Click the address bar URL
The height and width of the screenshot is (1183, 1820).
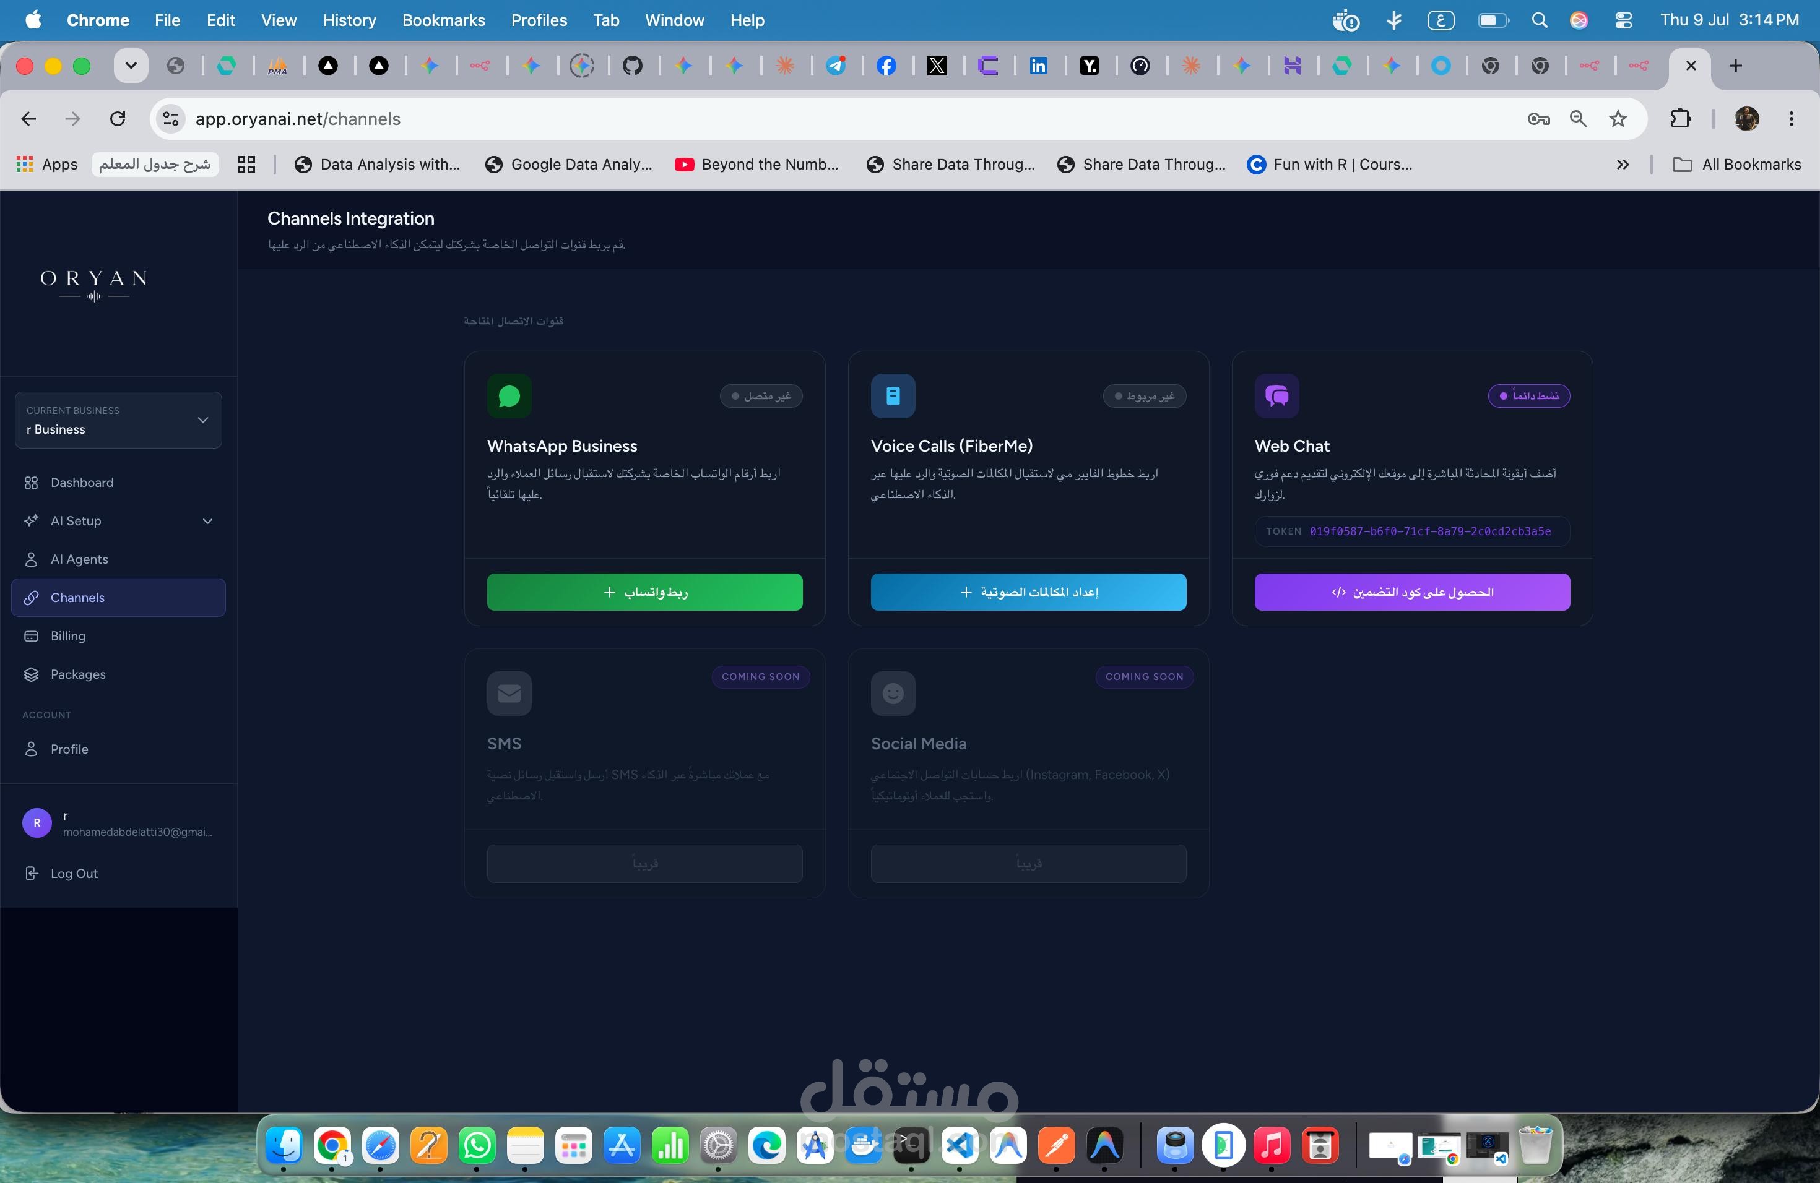298,118
